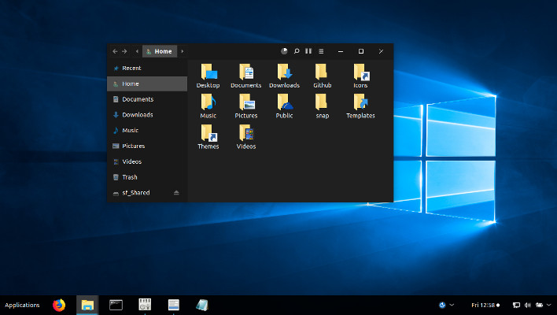Screen dimensions: 557x315
Task: Click the search icon in file manager toolbar
Action: point(297,51)
